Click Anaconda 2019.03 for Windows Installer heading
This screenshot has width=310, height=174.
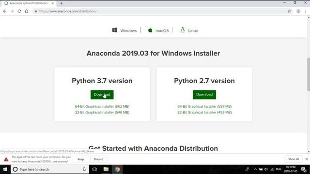(x=153, y=53)
